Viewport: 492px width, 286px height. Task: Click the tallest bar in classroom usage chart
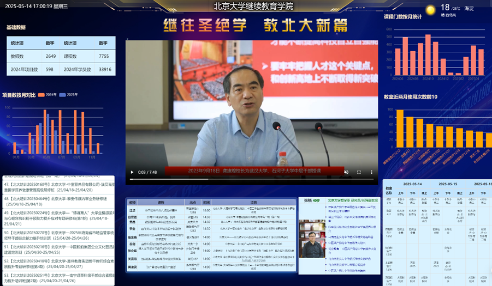[x=400, y=129]
